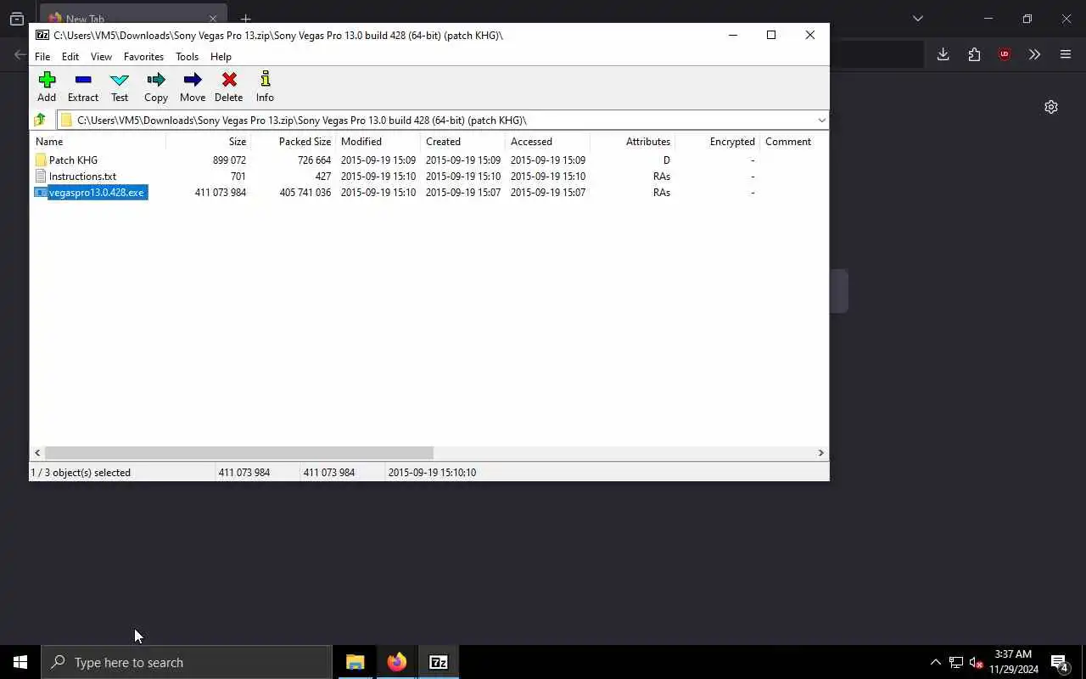The height and width of the screenshot is (679, 1086).
Task: Click the muted volume tray icon
Action: click(976, 662)
